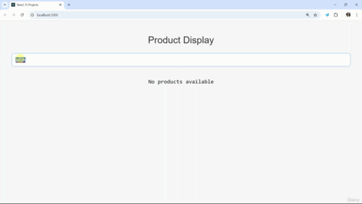
Task: Open the blue extension icon in toolbar
Action: [327, 15]
